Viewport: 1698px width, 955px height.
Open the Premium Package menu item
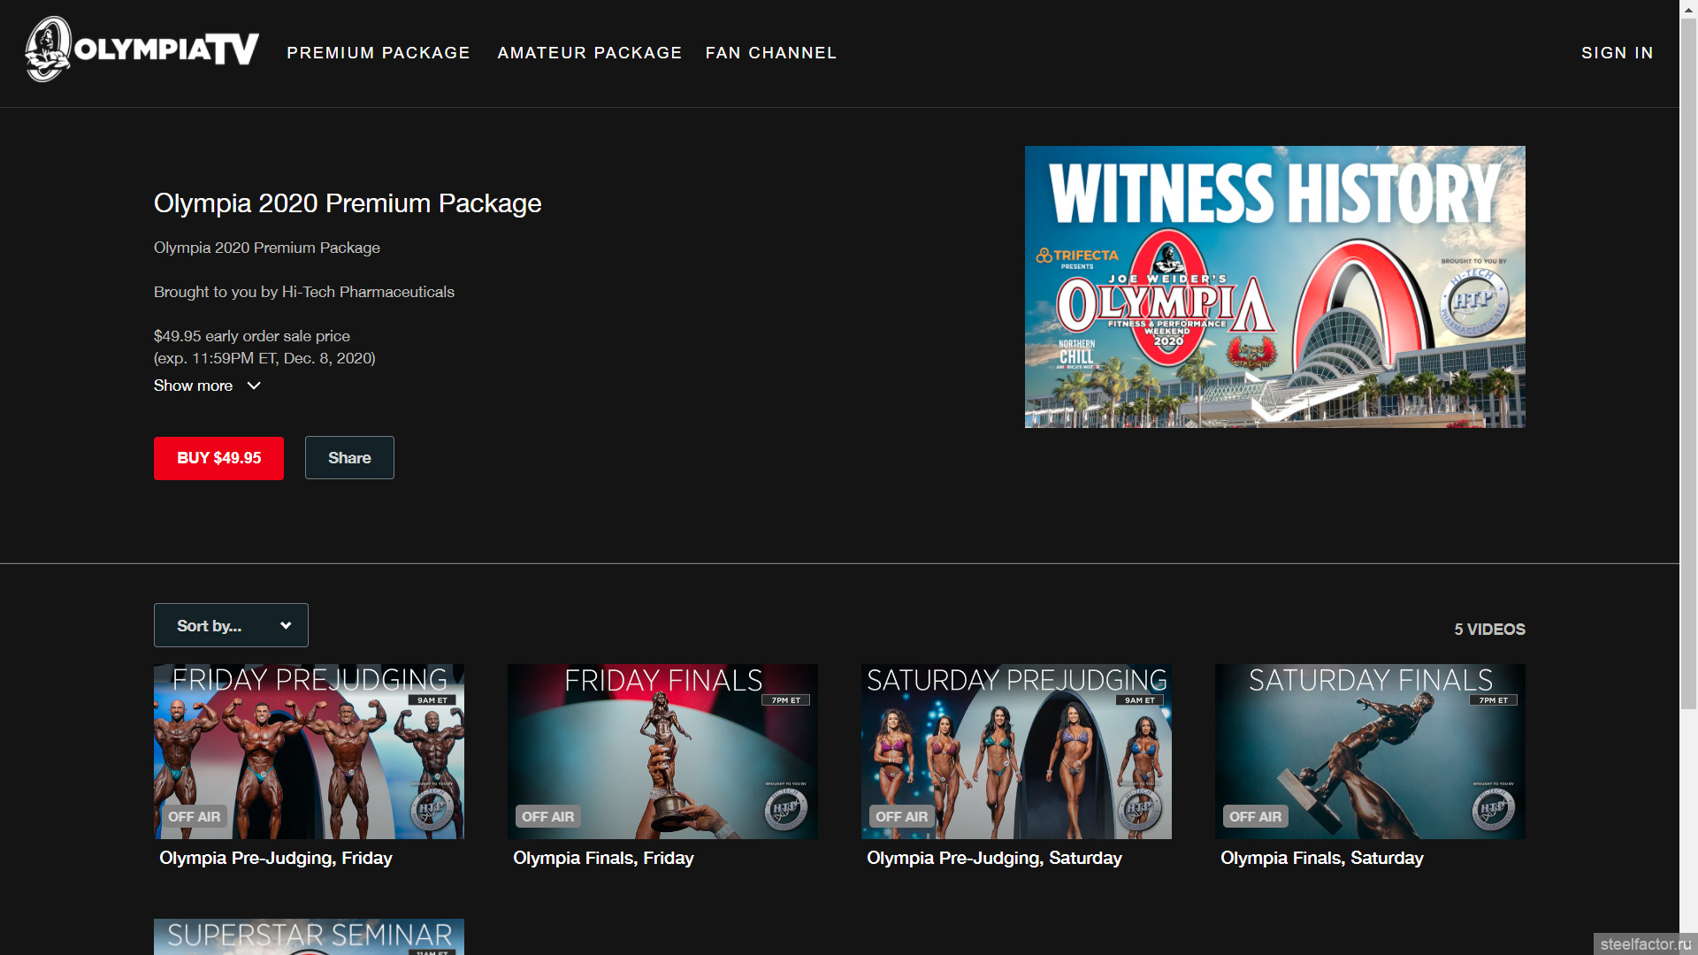pos(379,53)
